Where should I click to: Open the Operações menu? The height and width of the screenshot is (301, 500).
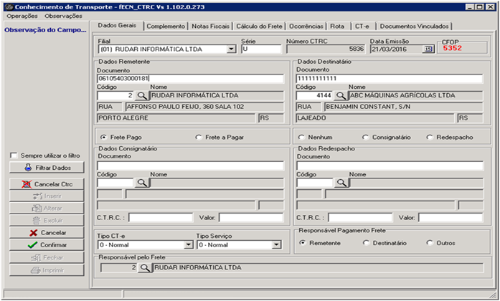22,16
